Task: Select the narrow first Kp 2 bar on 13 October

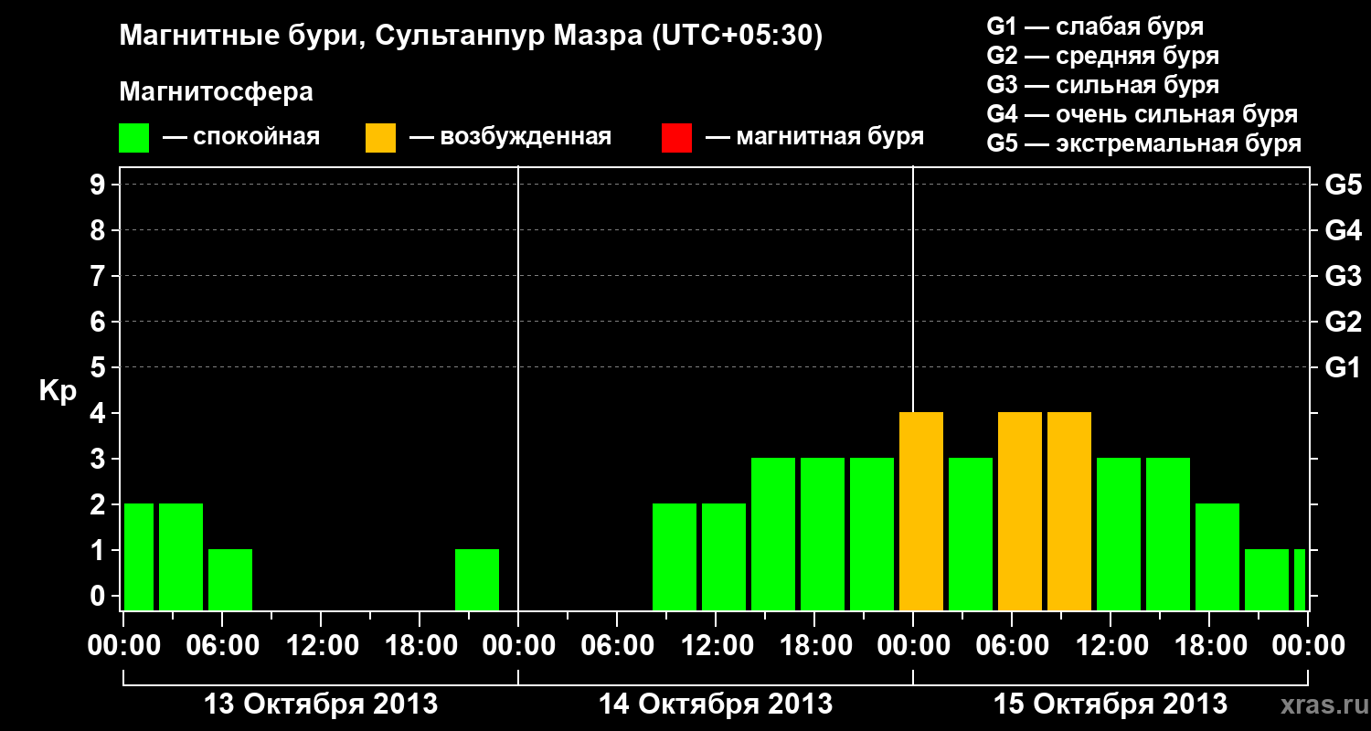Action: point(139,557)
